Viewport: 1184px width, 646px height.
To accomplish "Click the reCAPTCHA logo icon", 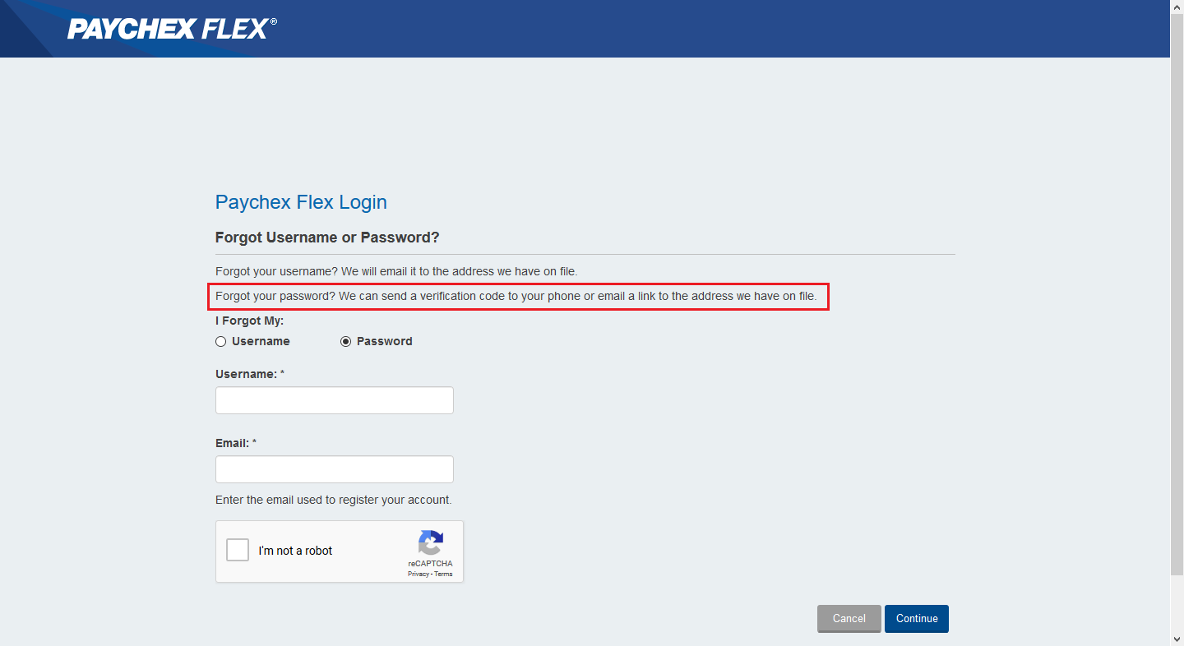I will point(430,542).
